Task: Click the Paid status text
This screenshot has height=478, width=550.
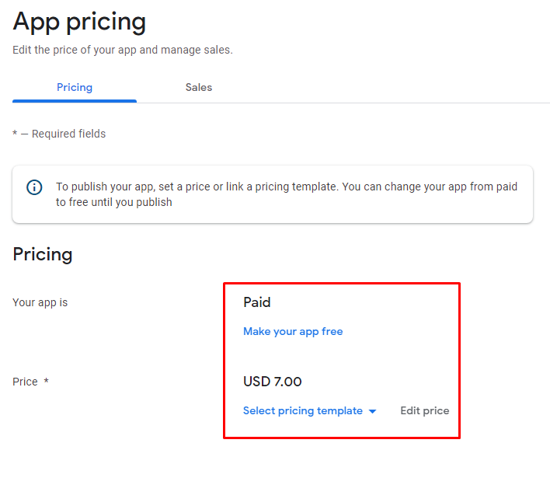Action: pyautogui.click(x=257, y=302)
